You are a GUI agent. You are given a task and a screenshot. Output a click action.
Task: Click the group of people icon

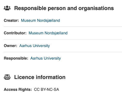(x=7, y=8)
